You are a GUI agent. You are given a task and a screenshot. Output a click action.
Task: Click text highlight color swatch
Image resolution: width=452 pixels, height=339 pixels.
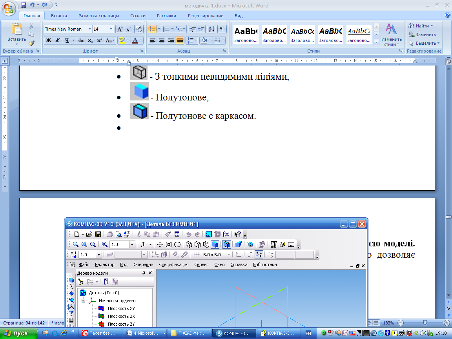click(122, 40)
